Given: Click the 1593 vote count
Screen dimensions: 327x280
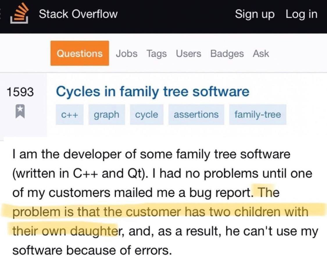Looking at the screenshot, I should (20, 92).
